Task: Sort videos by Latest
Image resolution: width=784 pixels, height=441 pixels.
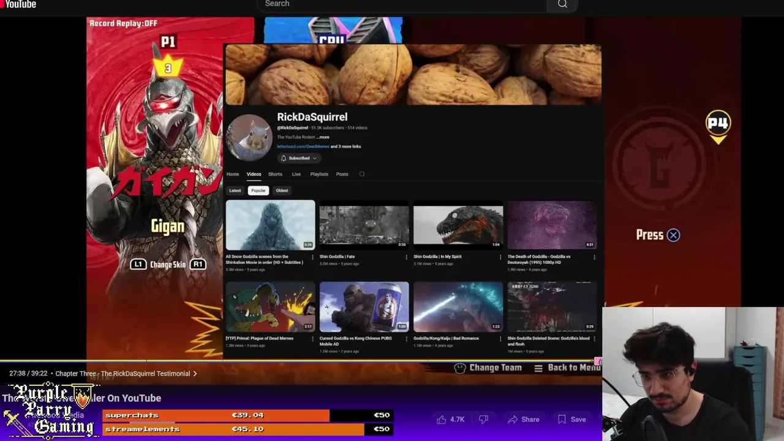Action: tap(235, 190)
